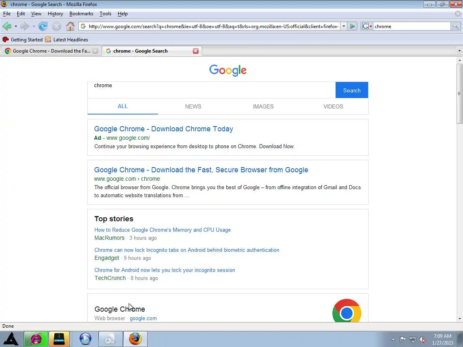Open the Edit menu
Image resolution: width=463 pixels, height=347 pixels.
20,14
